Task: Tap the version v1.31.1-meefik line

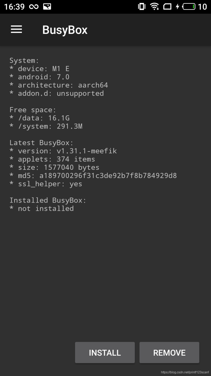Action: [x=63, y=151]
